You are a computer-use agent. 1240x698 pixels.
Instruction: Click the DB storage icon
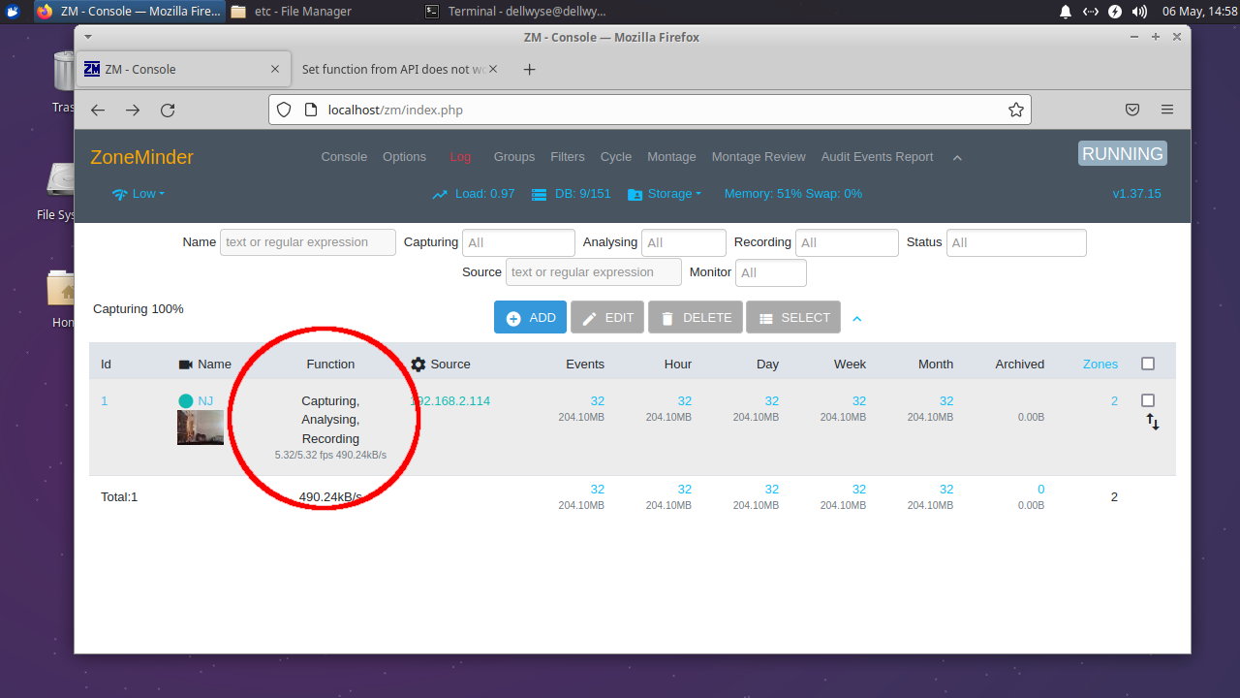click(x=540, y=194)
